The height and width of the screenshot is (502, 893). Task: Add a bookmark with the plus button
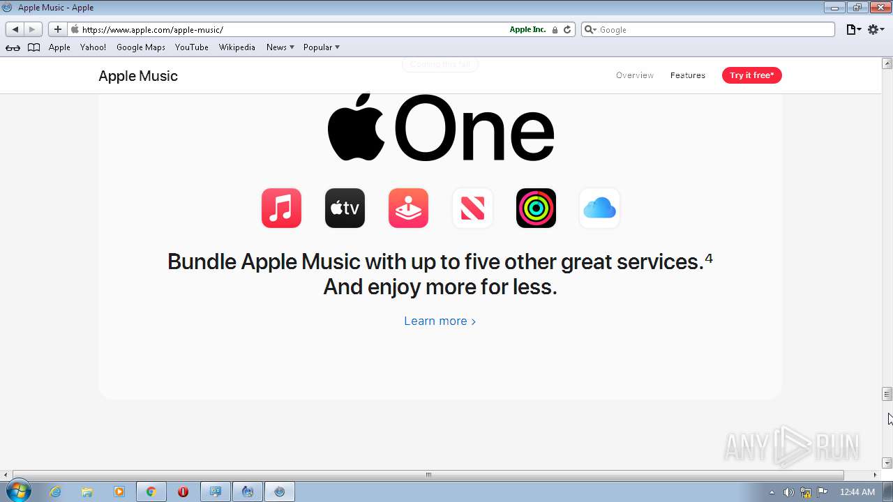[x=58, y=29]
